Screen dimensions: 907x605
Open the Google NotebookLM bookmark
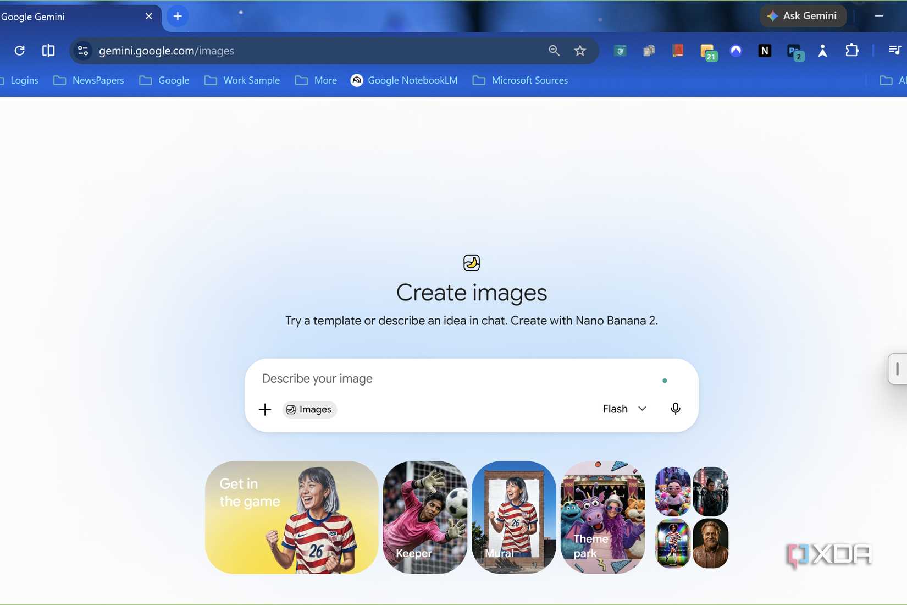(404, 80)
